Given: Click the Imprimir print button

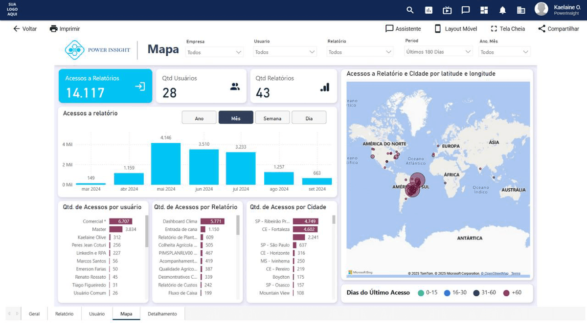Looking at the screenshot, I should point(65,29).
